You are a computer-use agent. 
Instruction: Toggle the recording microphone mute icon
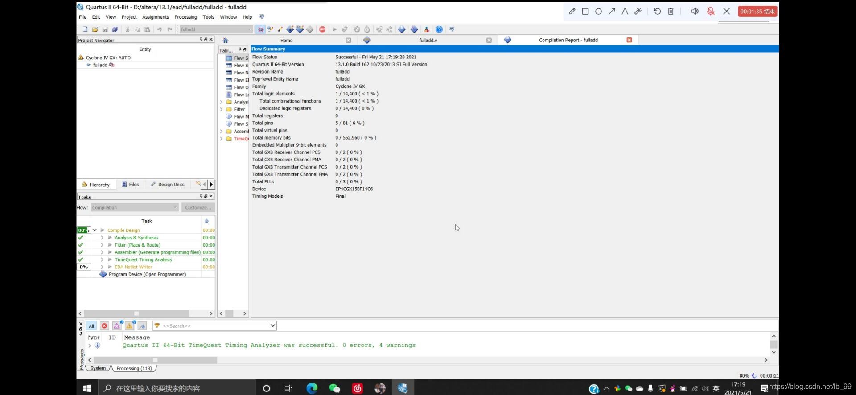point(711,11)
